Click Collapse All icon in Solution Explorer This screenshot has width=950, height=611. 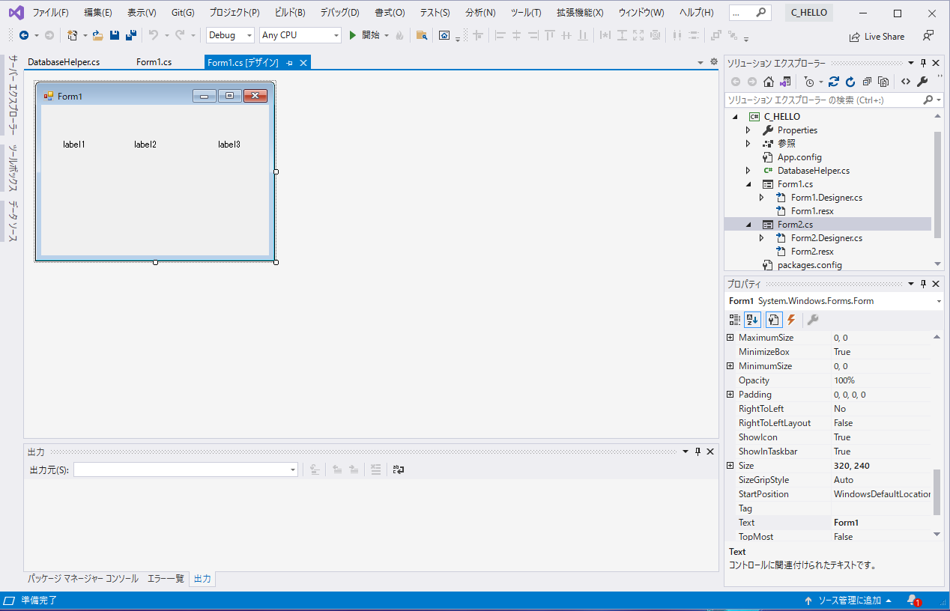pyautogui.click(x=867, y=82)
